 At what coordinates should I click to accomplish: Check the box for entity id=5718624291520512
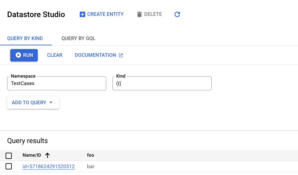pos(9,167)
